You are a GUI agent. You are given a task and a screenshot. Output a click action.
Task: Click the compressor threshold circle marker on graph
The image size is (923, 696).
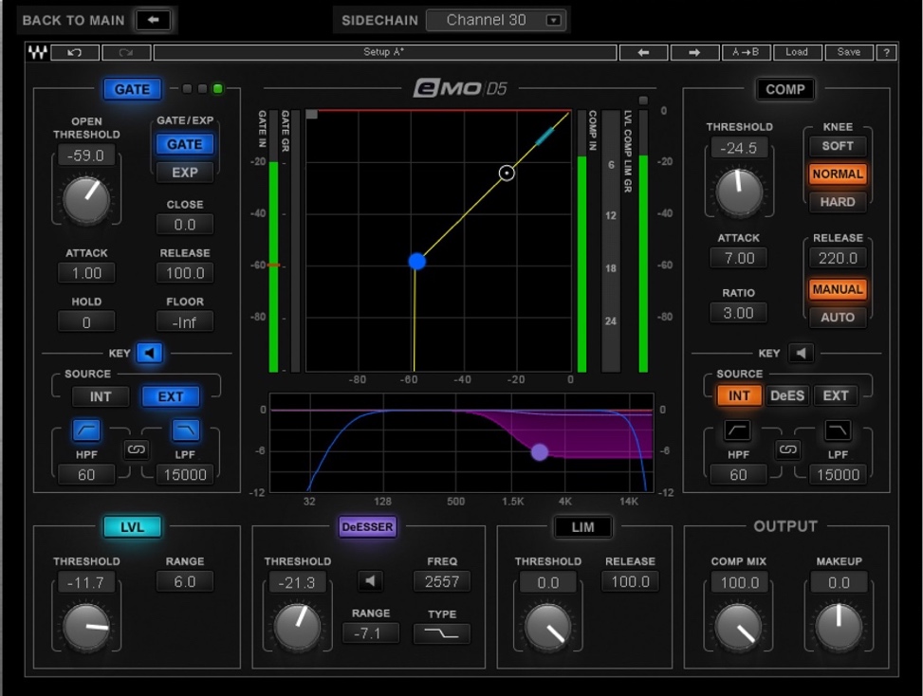[507, 173]
